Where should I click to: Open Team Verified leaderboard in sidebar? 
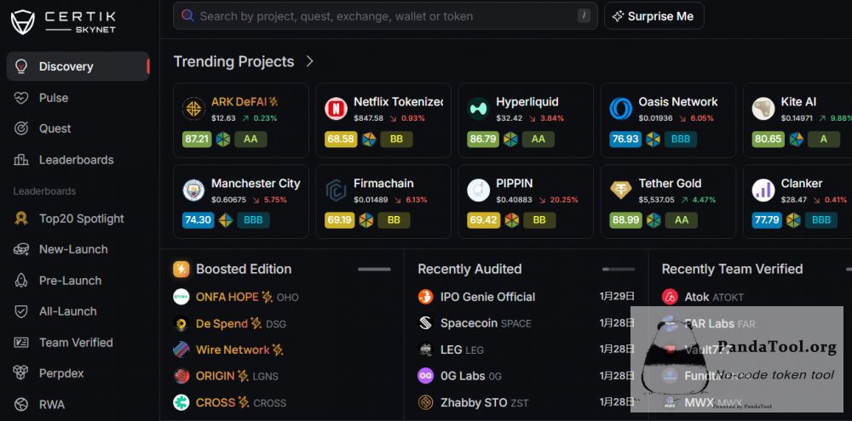coord(76,343)
